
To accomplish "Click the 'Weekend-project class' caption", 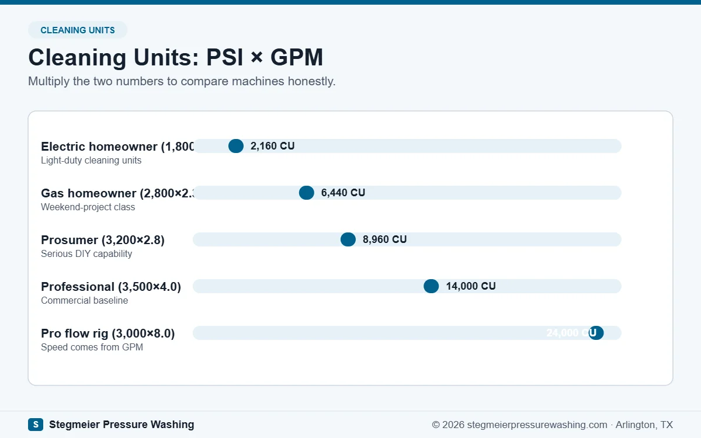I will [x=88, y=207].
